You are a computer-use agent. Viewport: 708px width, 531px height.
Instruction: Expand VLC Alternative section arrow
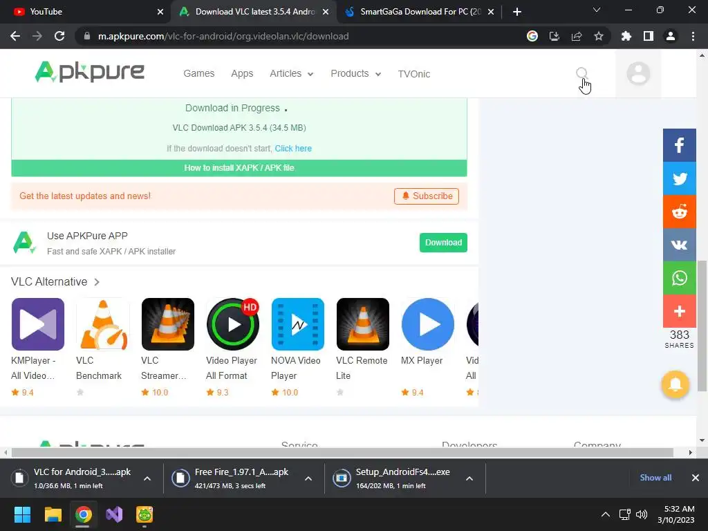(x=97, y=282)
